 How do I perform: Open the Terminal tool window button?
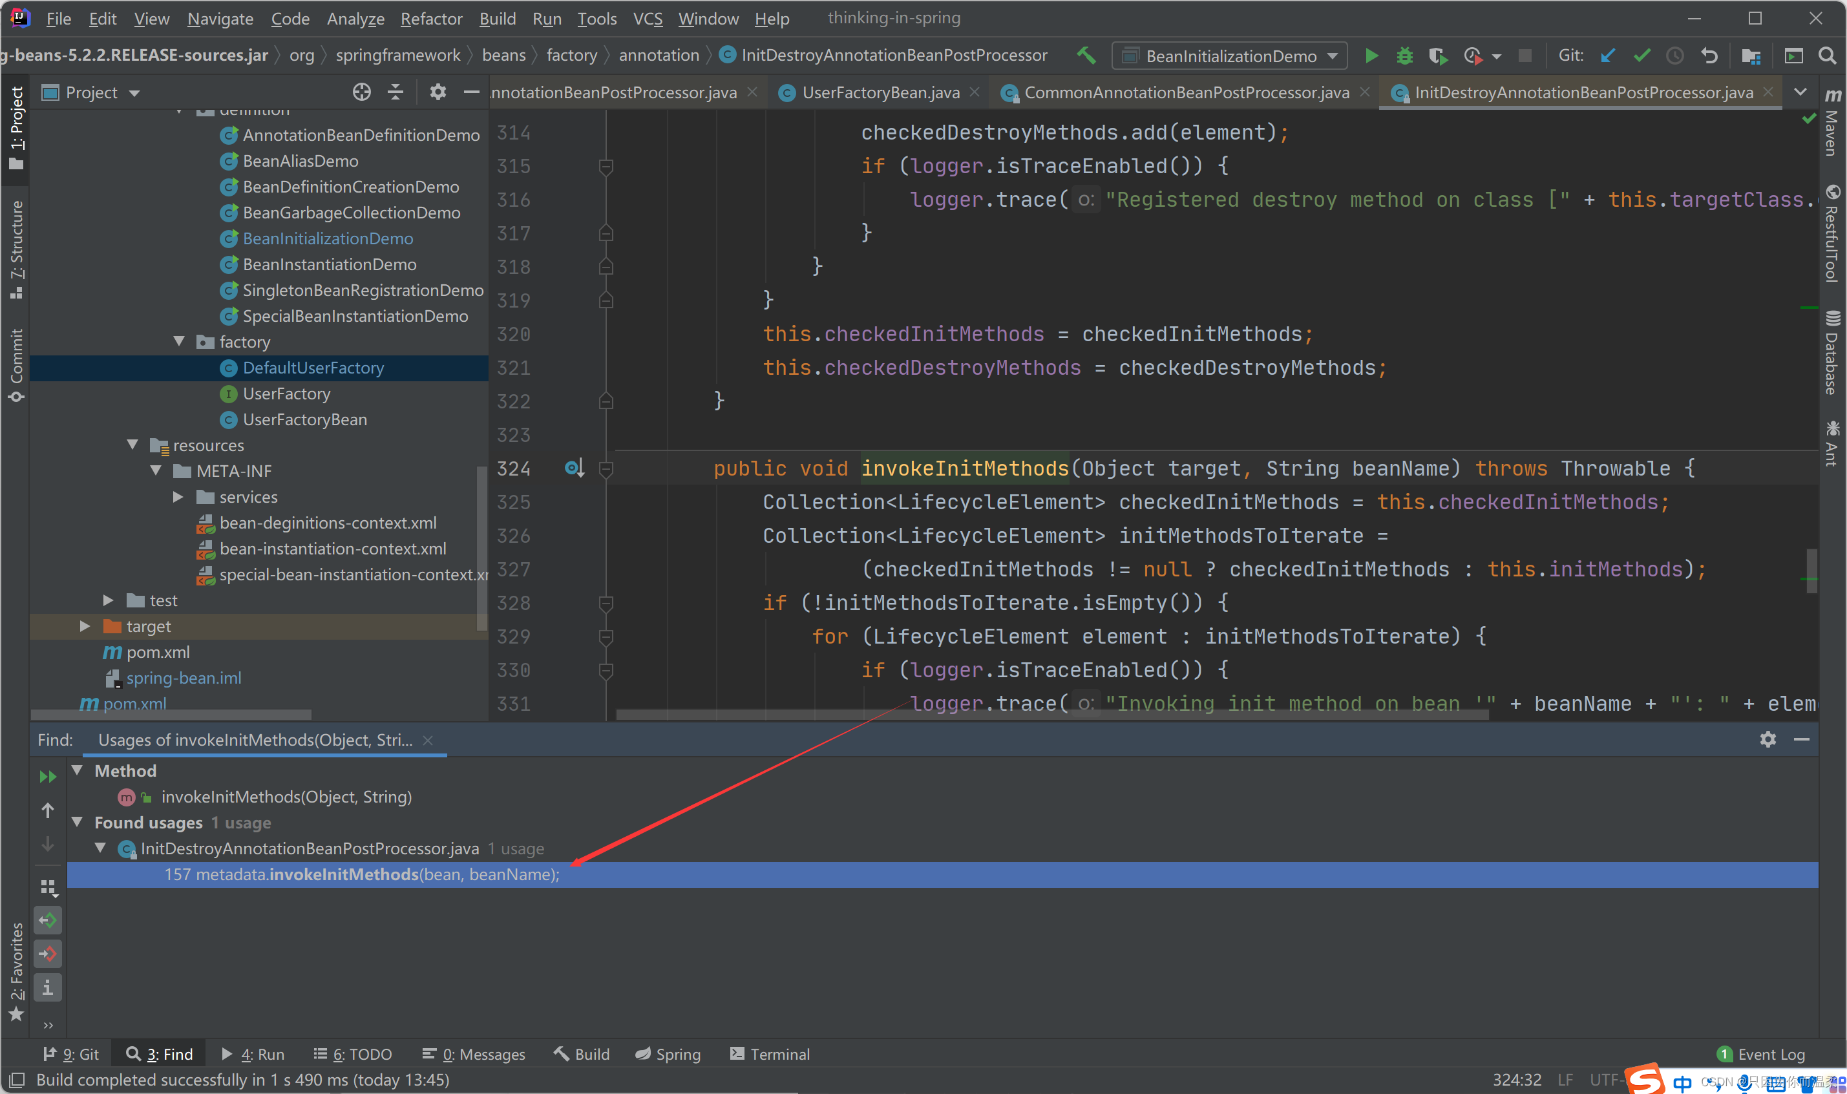(770, 1054)
